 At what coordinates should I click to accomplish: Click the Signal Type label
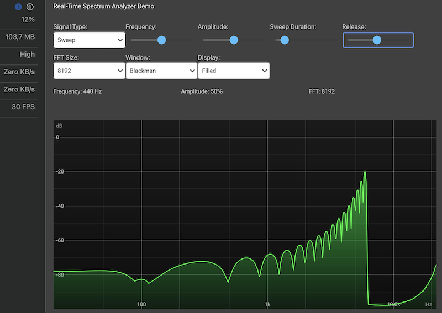[70, 26]
